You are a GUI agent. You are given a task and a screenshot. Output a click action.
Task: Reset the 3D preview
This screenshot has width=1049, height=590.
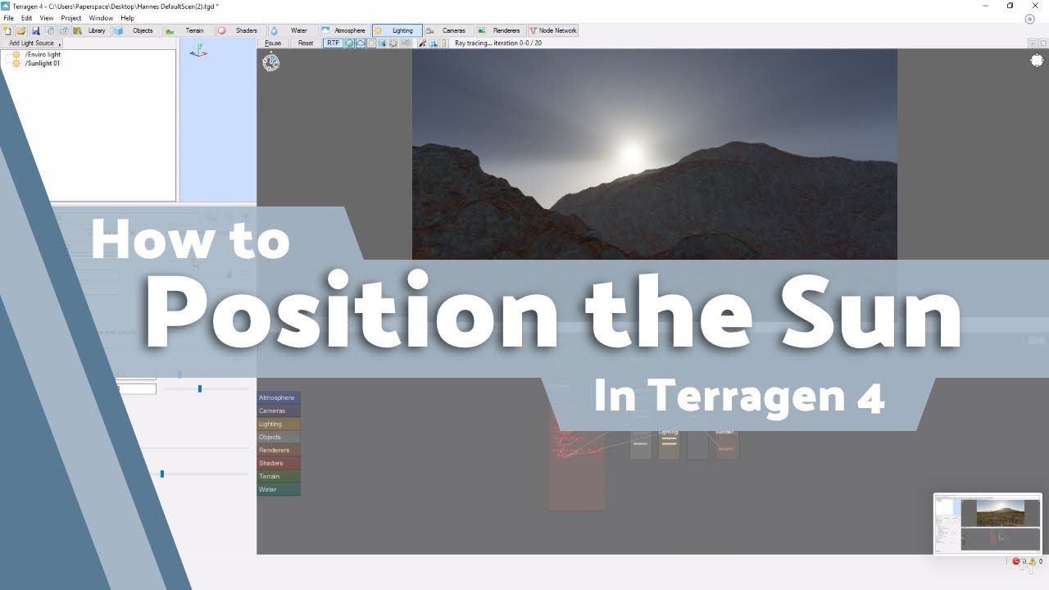tap(306, 43)
